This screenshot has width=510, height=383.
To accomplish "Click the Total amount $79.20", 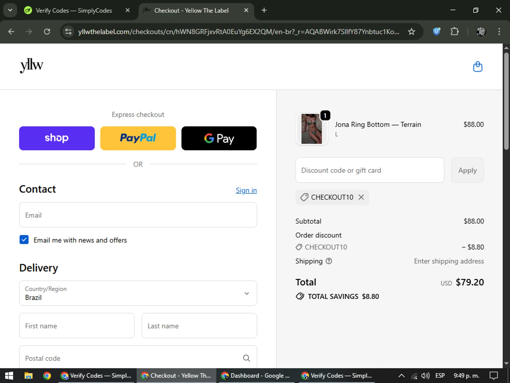I will click(470, 282).
